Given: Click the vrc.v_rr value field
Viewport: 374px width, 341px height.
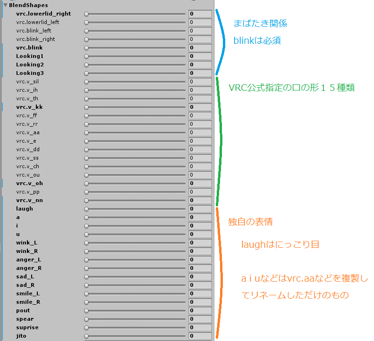Looking at the screenshot, I should 200,124.
